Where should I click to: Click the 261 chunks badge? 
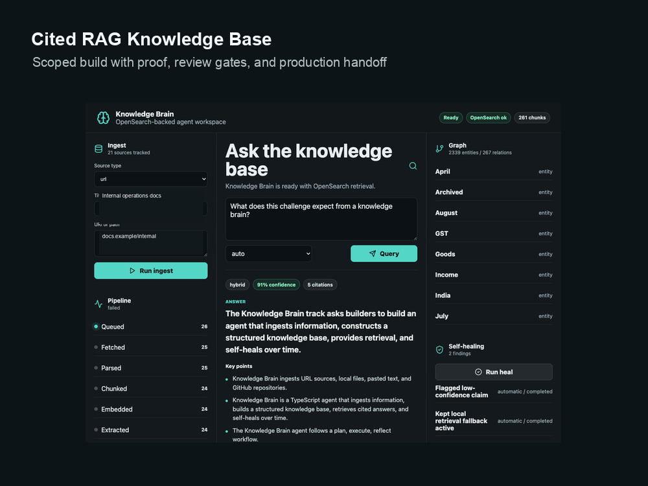click(x=532, y=118)
